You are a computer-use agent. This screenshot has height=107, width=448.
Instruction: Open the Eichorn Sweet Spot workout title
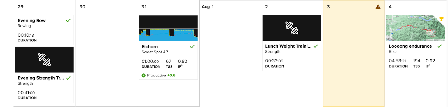click(x=150, y=47)
